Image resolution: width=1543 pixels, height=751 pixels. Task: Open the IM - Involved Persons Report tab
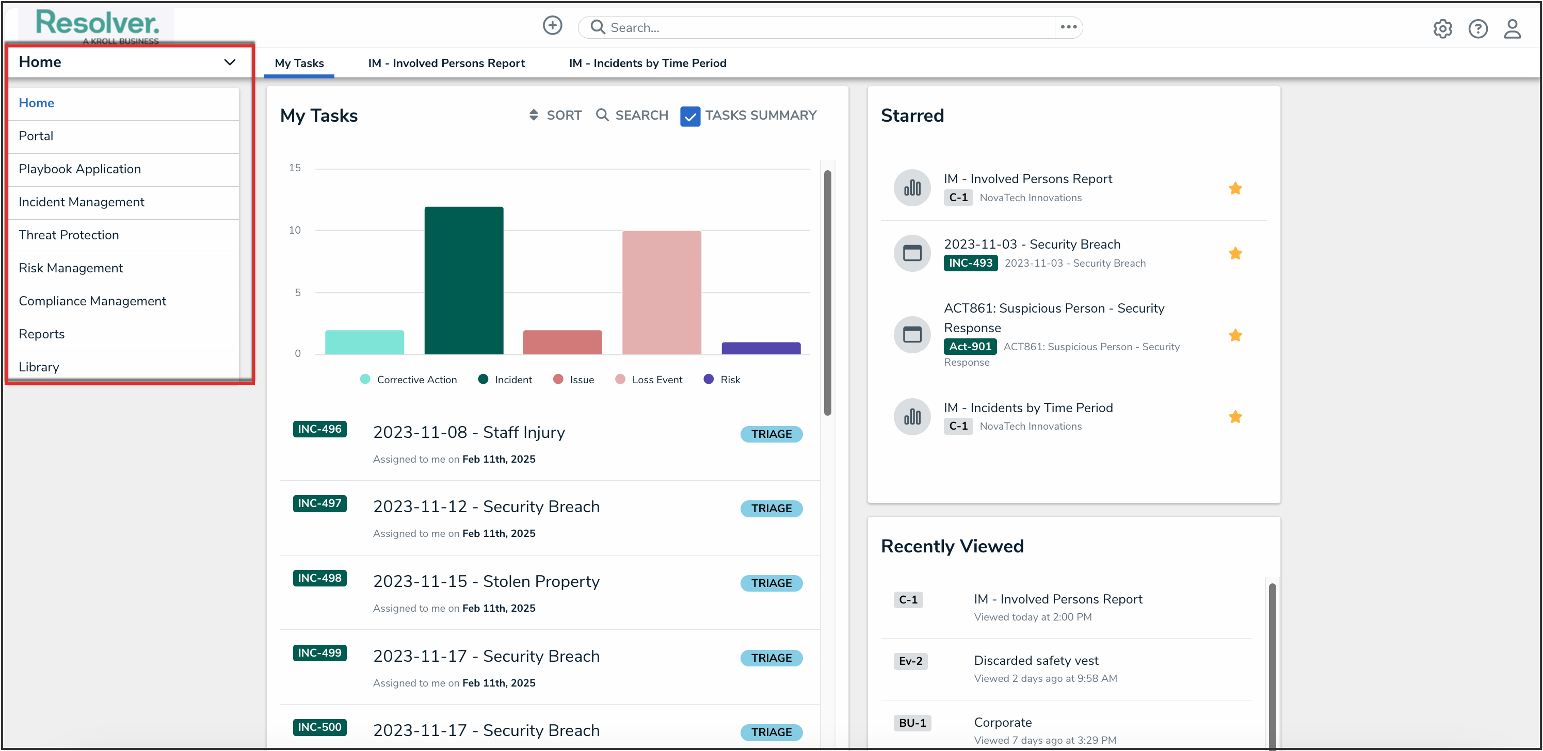pyautogui.click(x=446, y=63)
